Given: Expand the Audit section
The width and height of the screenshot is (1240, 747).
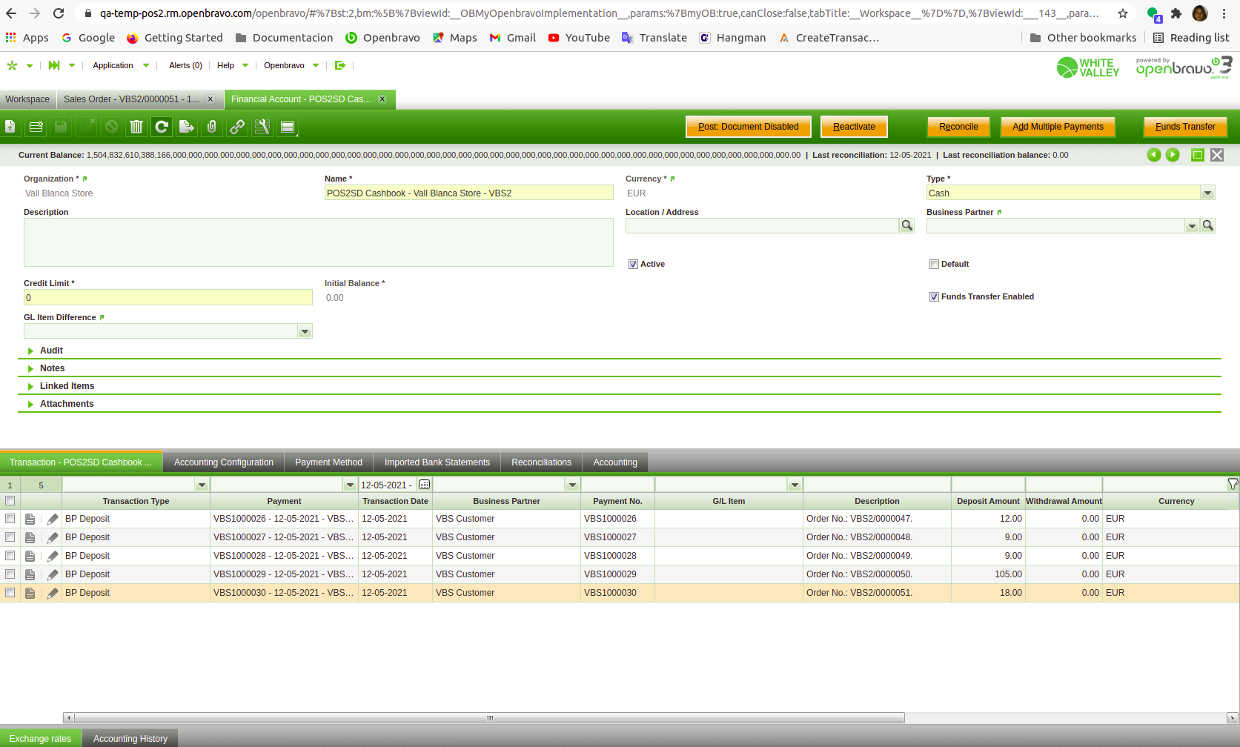Looking at the screenshot, I should pos(51,351).
